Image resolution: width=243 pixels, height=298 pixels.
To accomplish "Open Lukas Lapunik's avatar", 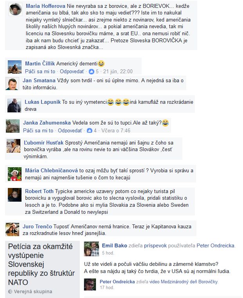I will (x=14, y=105).
